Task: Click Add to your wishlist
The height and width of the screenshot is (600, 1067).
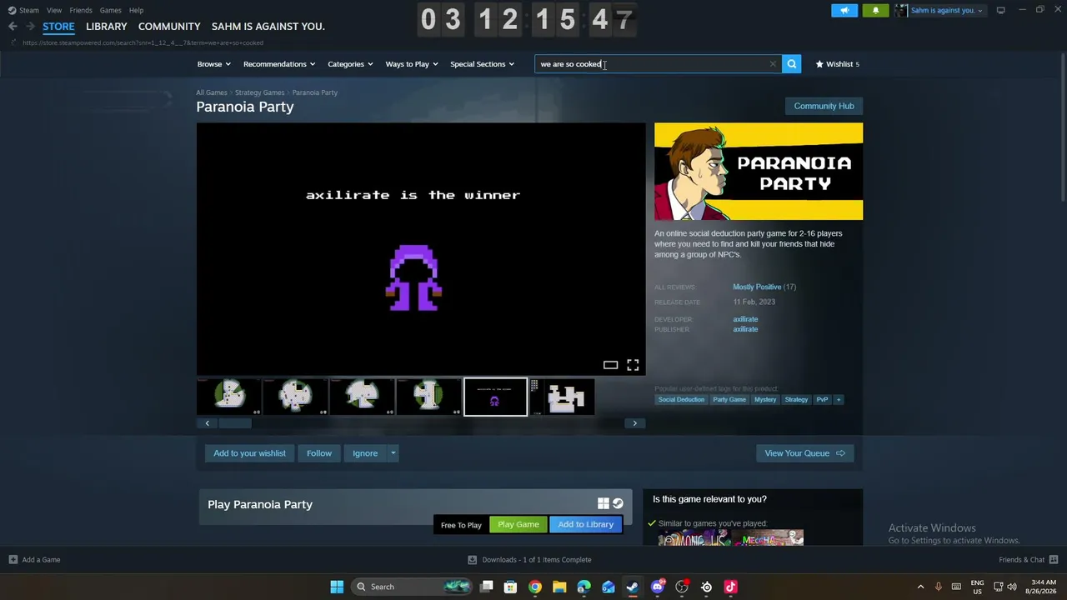Action: pos(249,453)
